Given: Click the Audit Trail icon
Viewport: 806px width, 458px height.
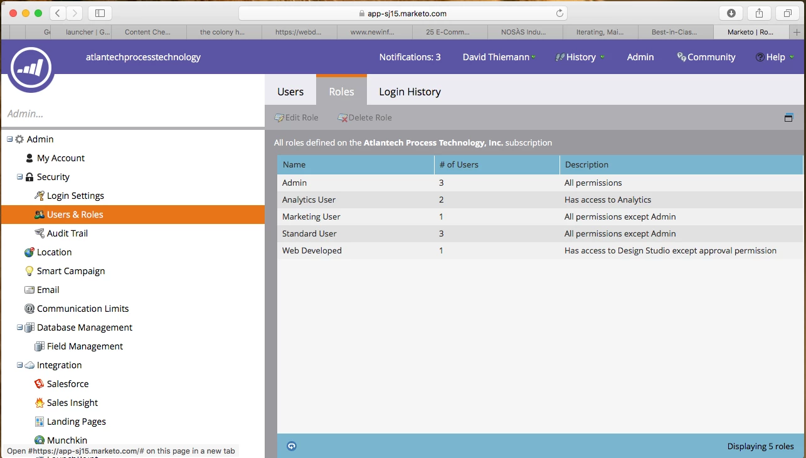Looking at the screenshot, I should pyautogui.click(x=40, y=233).
